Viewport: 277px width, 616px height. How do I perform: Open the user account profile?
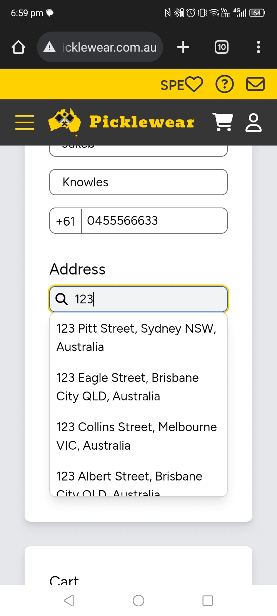coord(254,122)
